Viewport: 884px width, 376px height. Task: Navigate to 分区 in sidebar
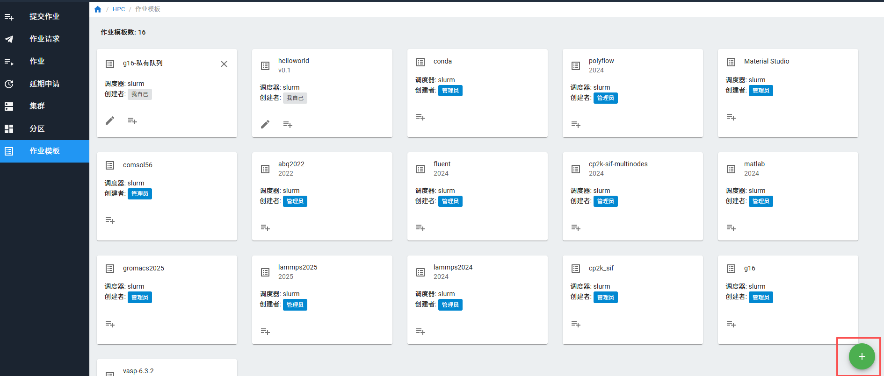point(37,129)
